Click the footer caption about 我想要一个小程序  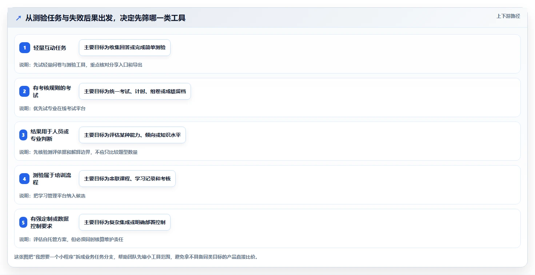click(x=136, y=257)
